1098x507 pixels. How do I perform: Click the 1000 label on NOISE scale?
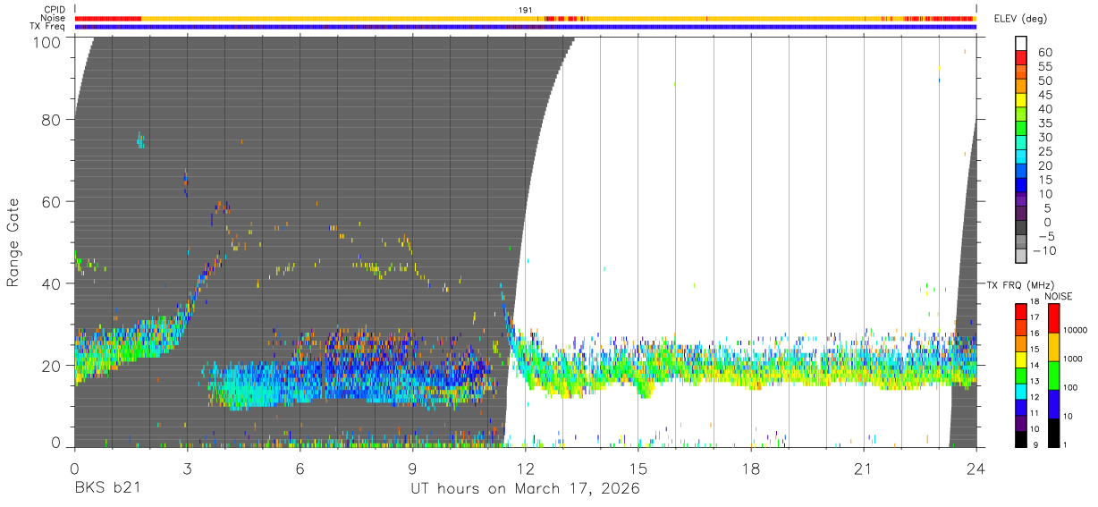(x=1073, y=359)
